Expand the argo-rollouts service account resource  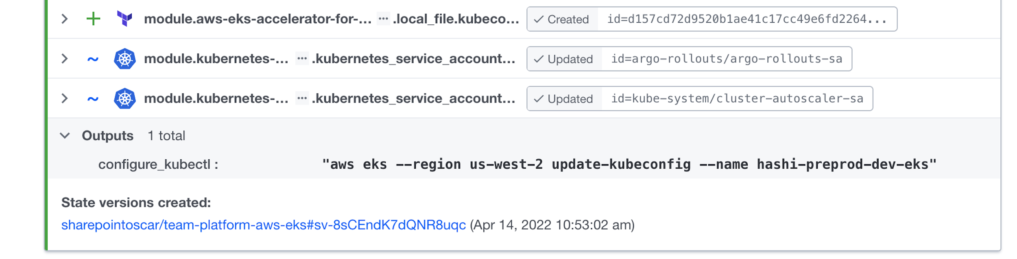pyautogui.click(x=65, y=58)
